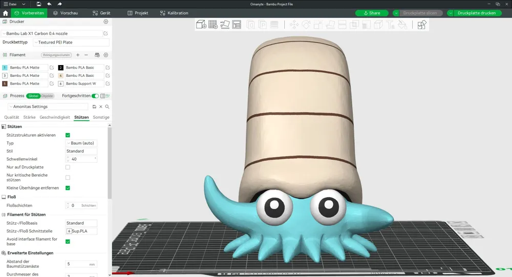Screen dimensions: 512x277
Task: Open dropdown arrow beside Druckplatte drucken
Action: [x=450, y=13]
